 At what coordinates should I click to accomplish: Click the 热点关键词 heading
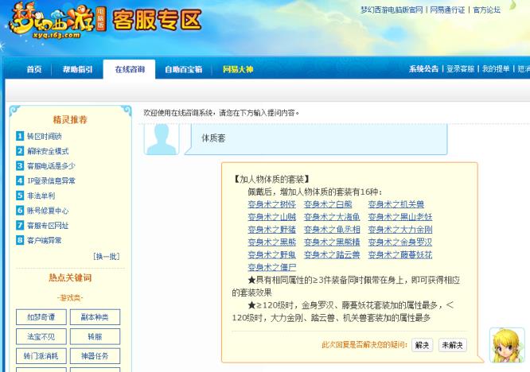(70, 277)
